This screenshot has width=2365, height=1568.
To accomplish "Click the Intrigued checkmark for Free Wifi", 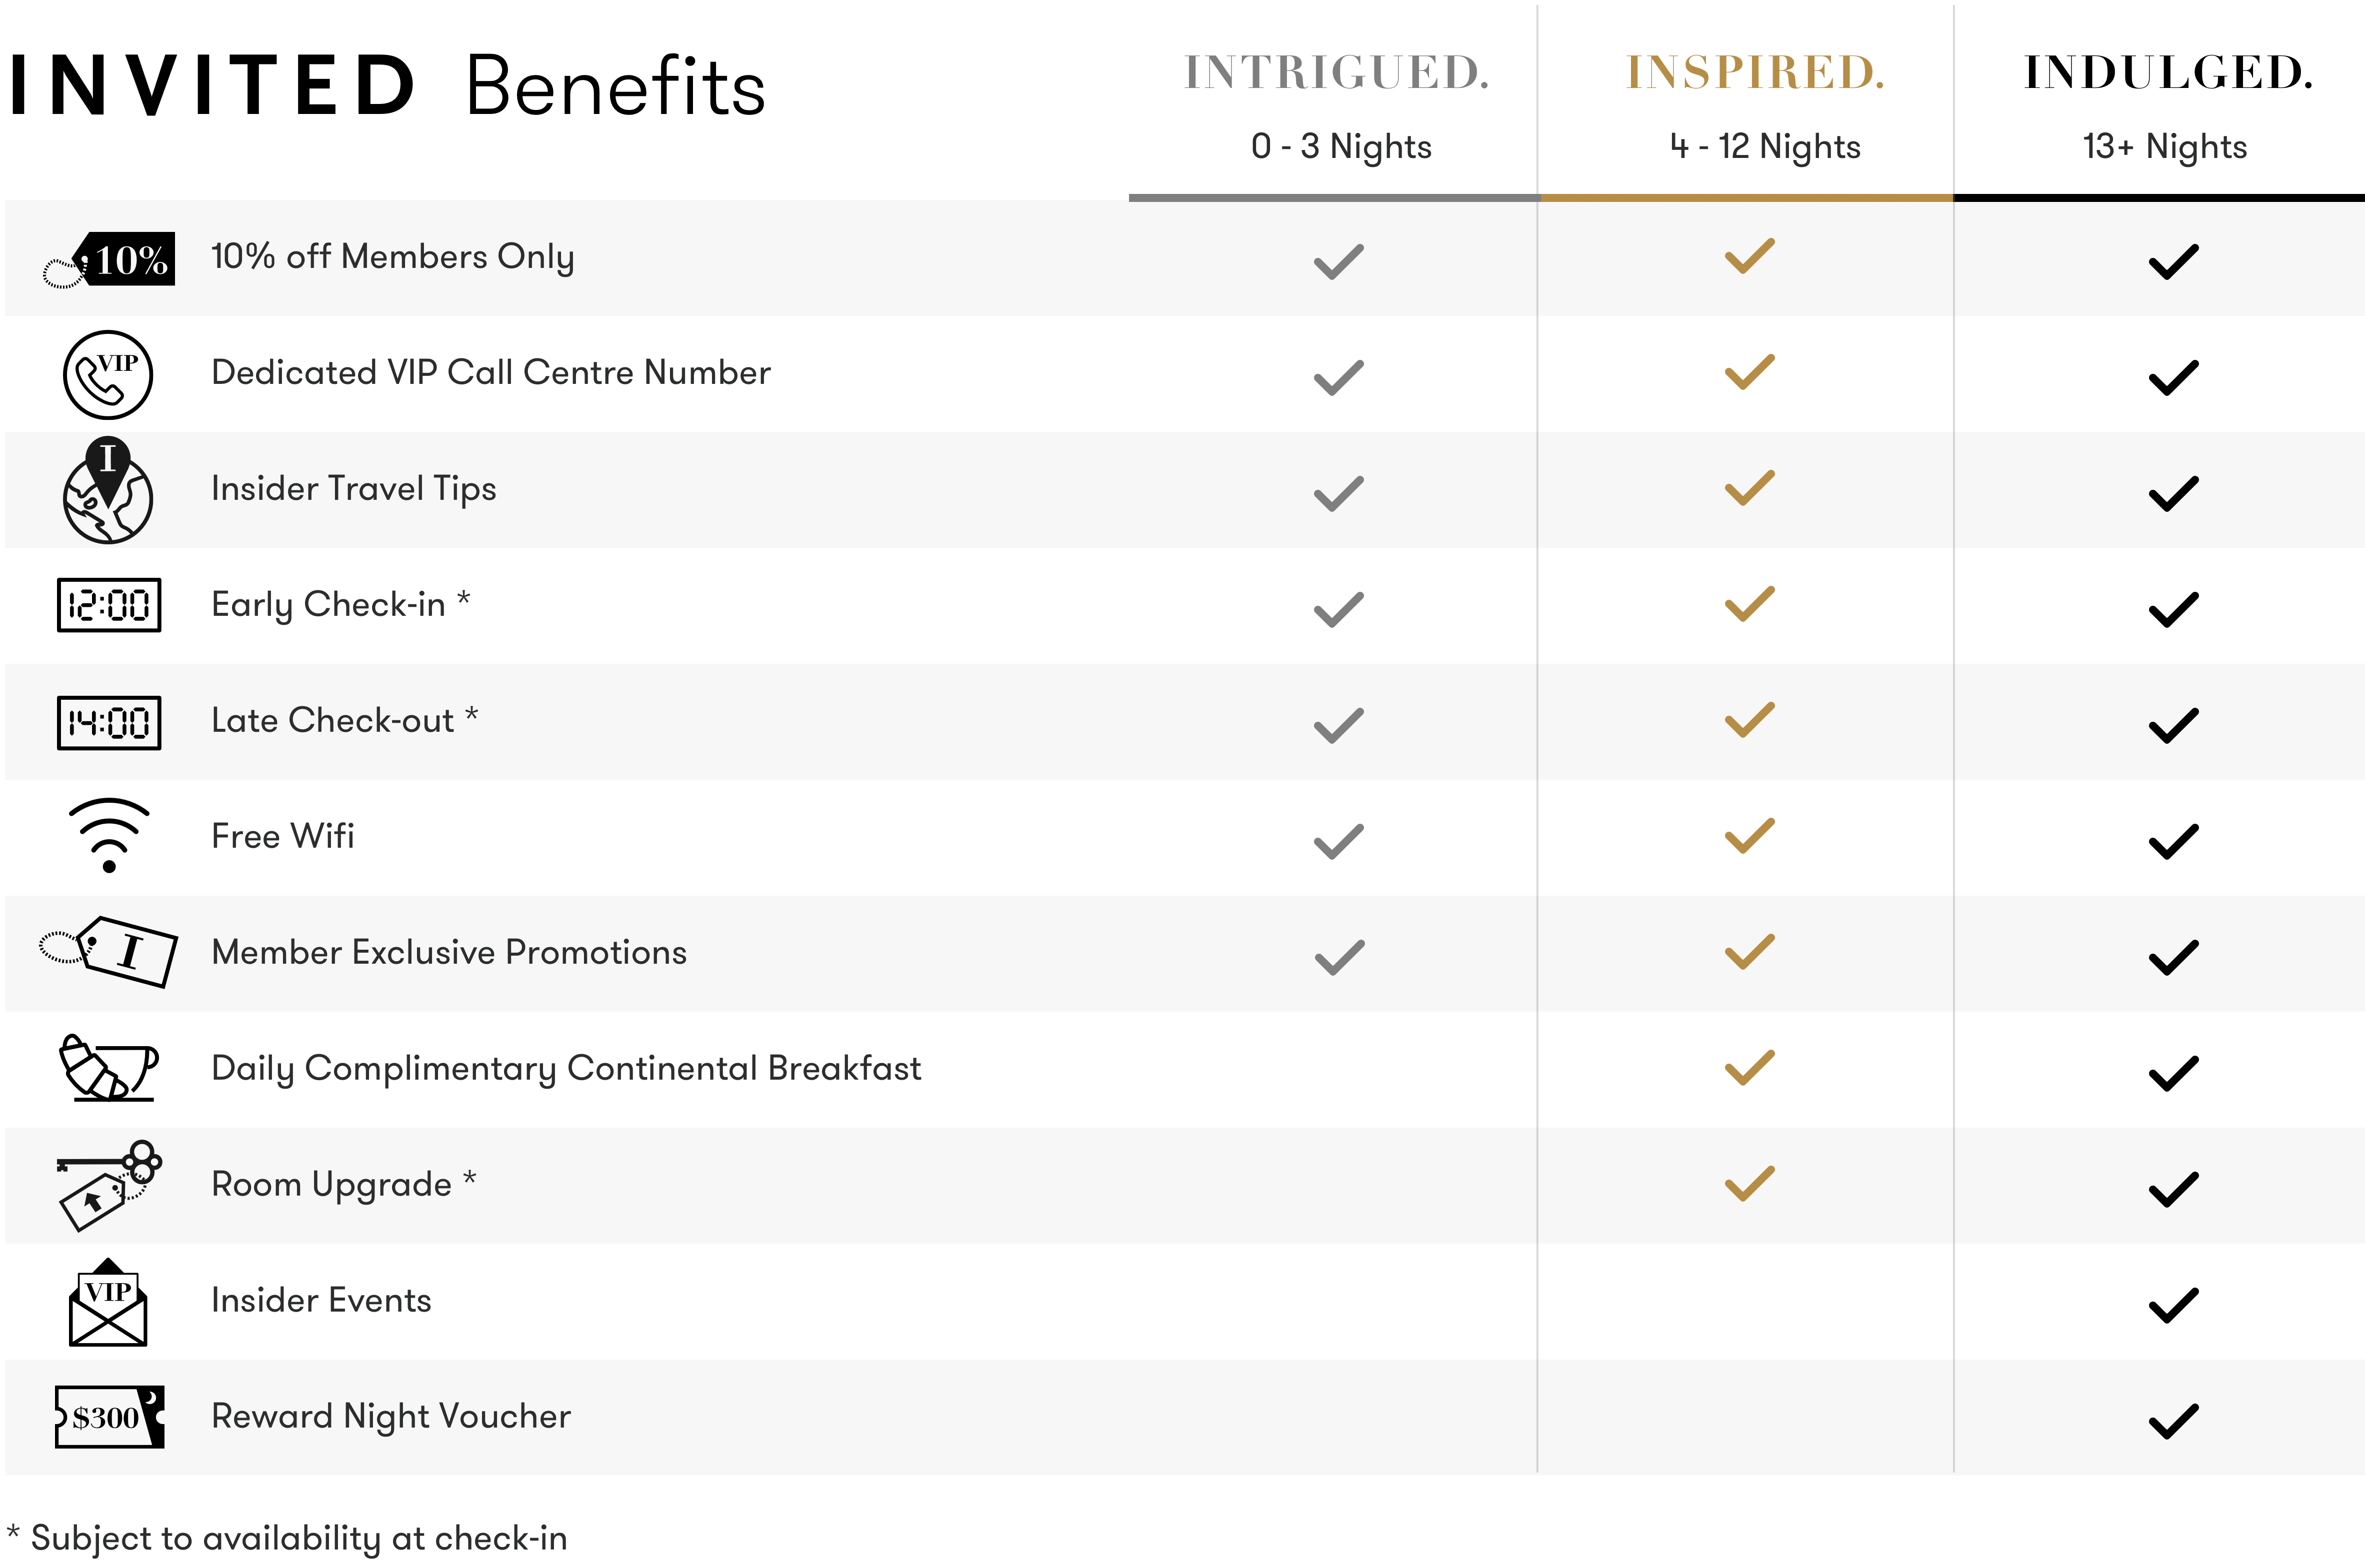I will [1339, 841].
